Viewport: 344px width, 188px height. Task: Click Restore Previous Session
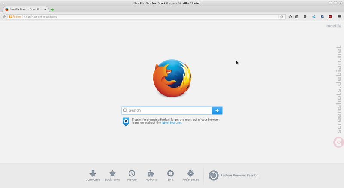[233, 176]
